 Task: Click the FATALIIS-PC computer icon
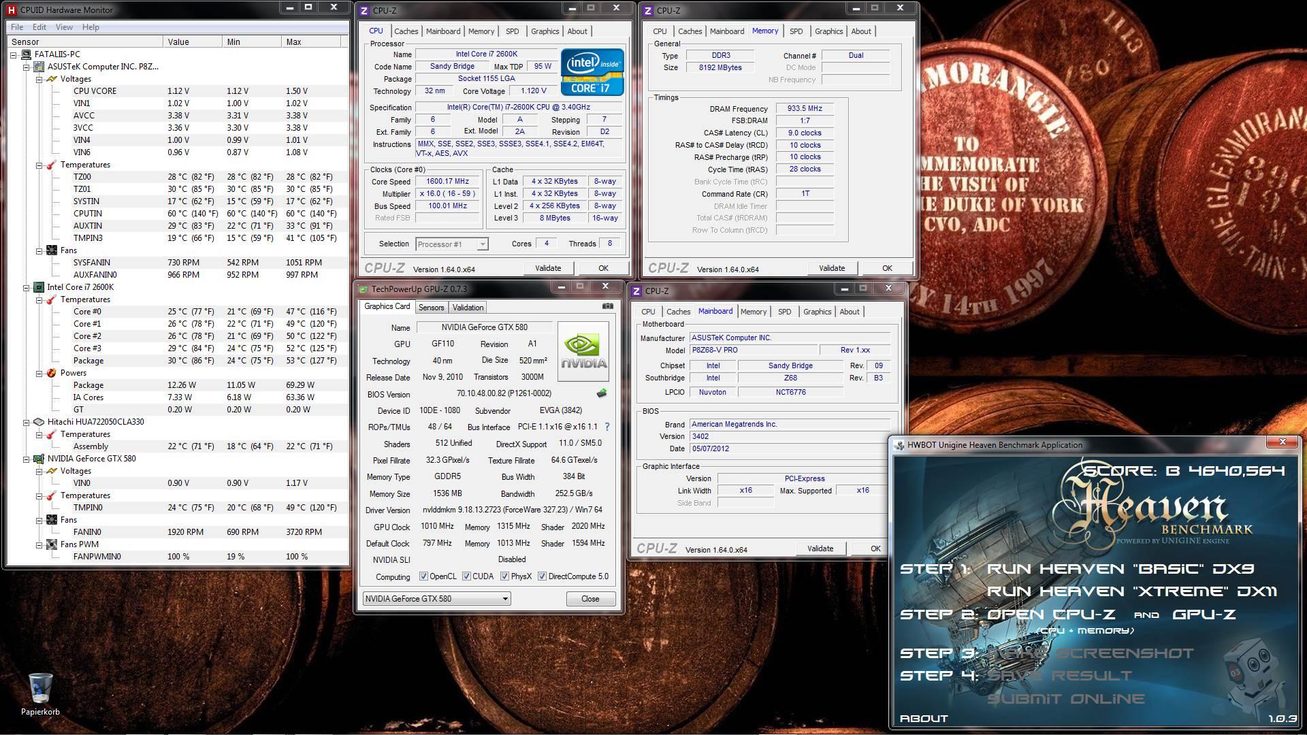(27, 54)
